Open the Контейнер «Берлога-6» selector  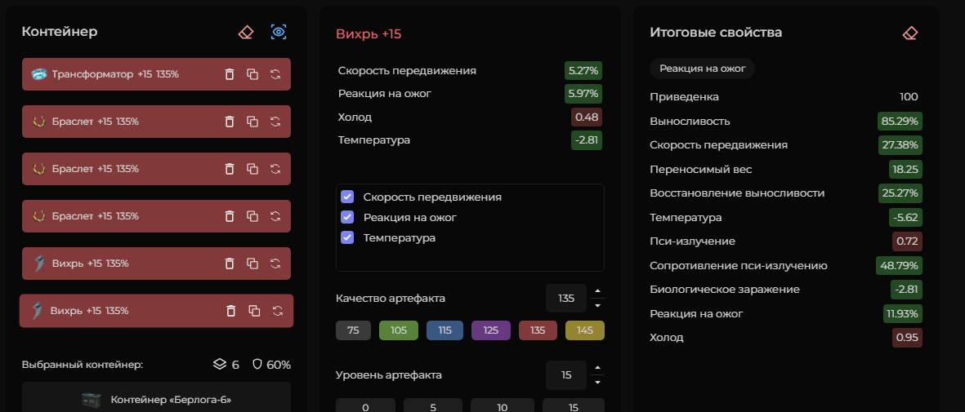click(156, 397)
